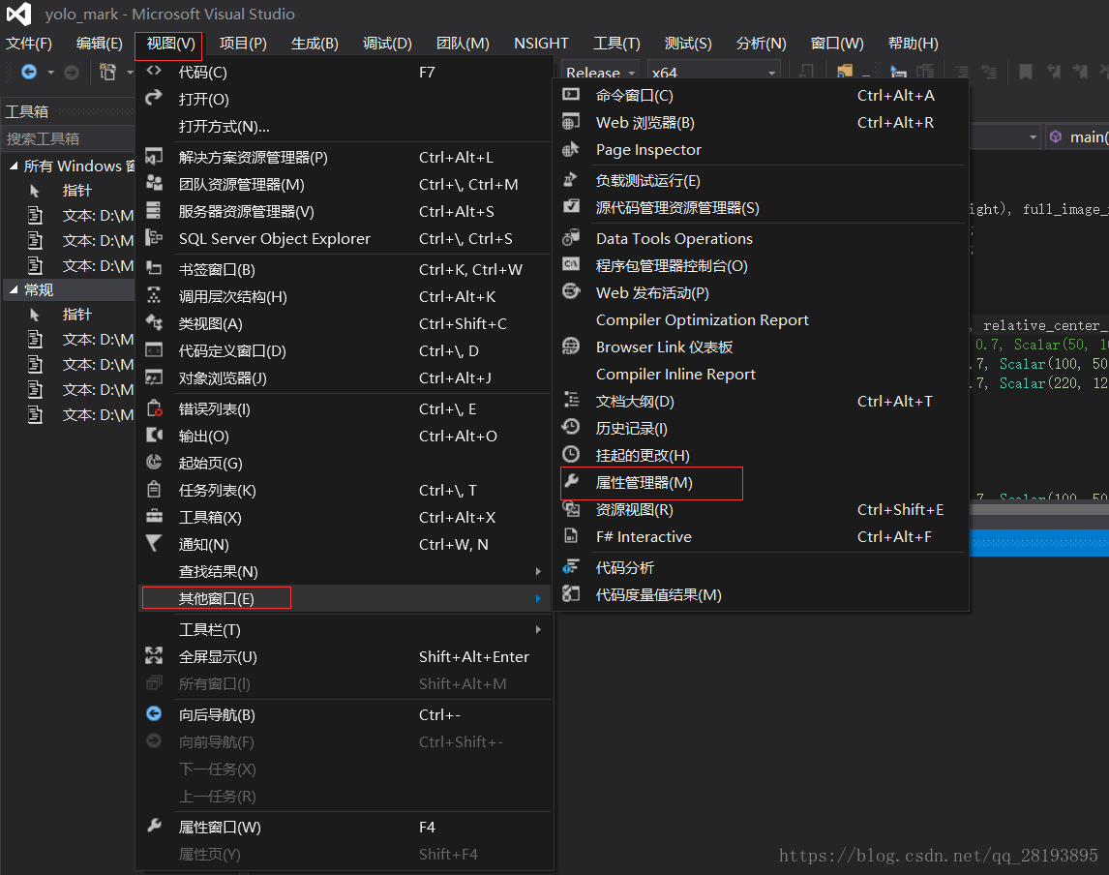
Task: Click the Web Browser icon in submenu
Action: coord(571,122)
